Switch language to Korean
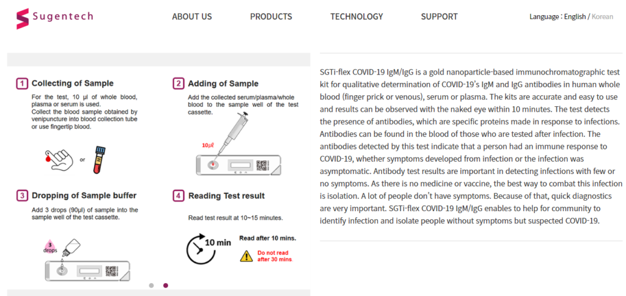The image size is (626, 296). [x=602, y=16]
